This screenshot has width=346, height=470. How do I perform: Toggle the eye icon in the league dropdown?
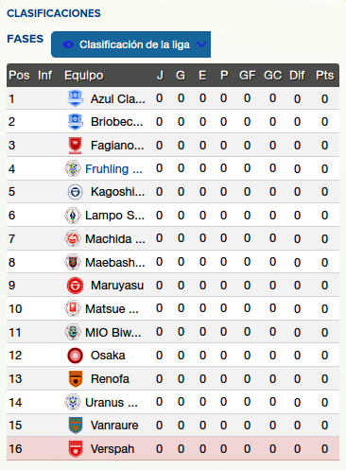click(x=68, y=44)
